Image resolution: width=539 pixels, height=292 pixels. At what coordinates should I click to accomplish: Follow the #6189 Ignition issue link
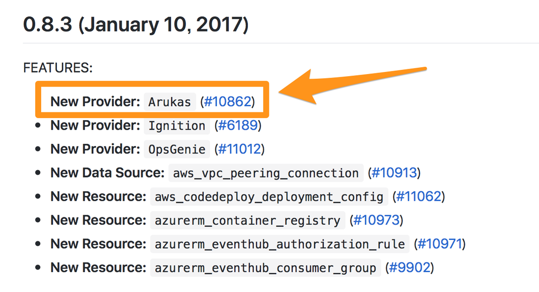237,126
